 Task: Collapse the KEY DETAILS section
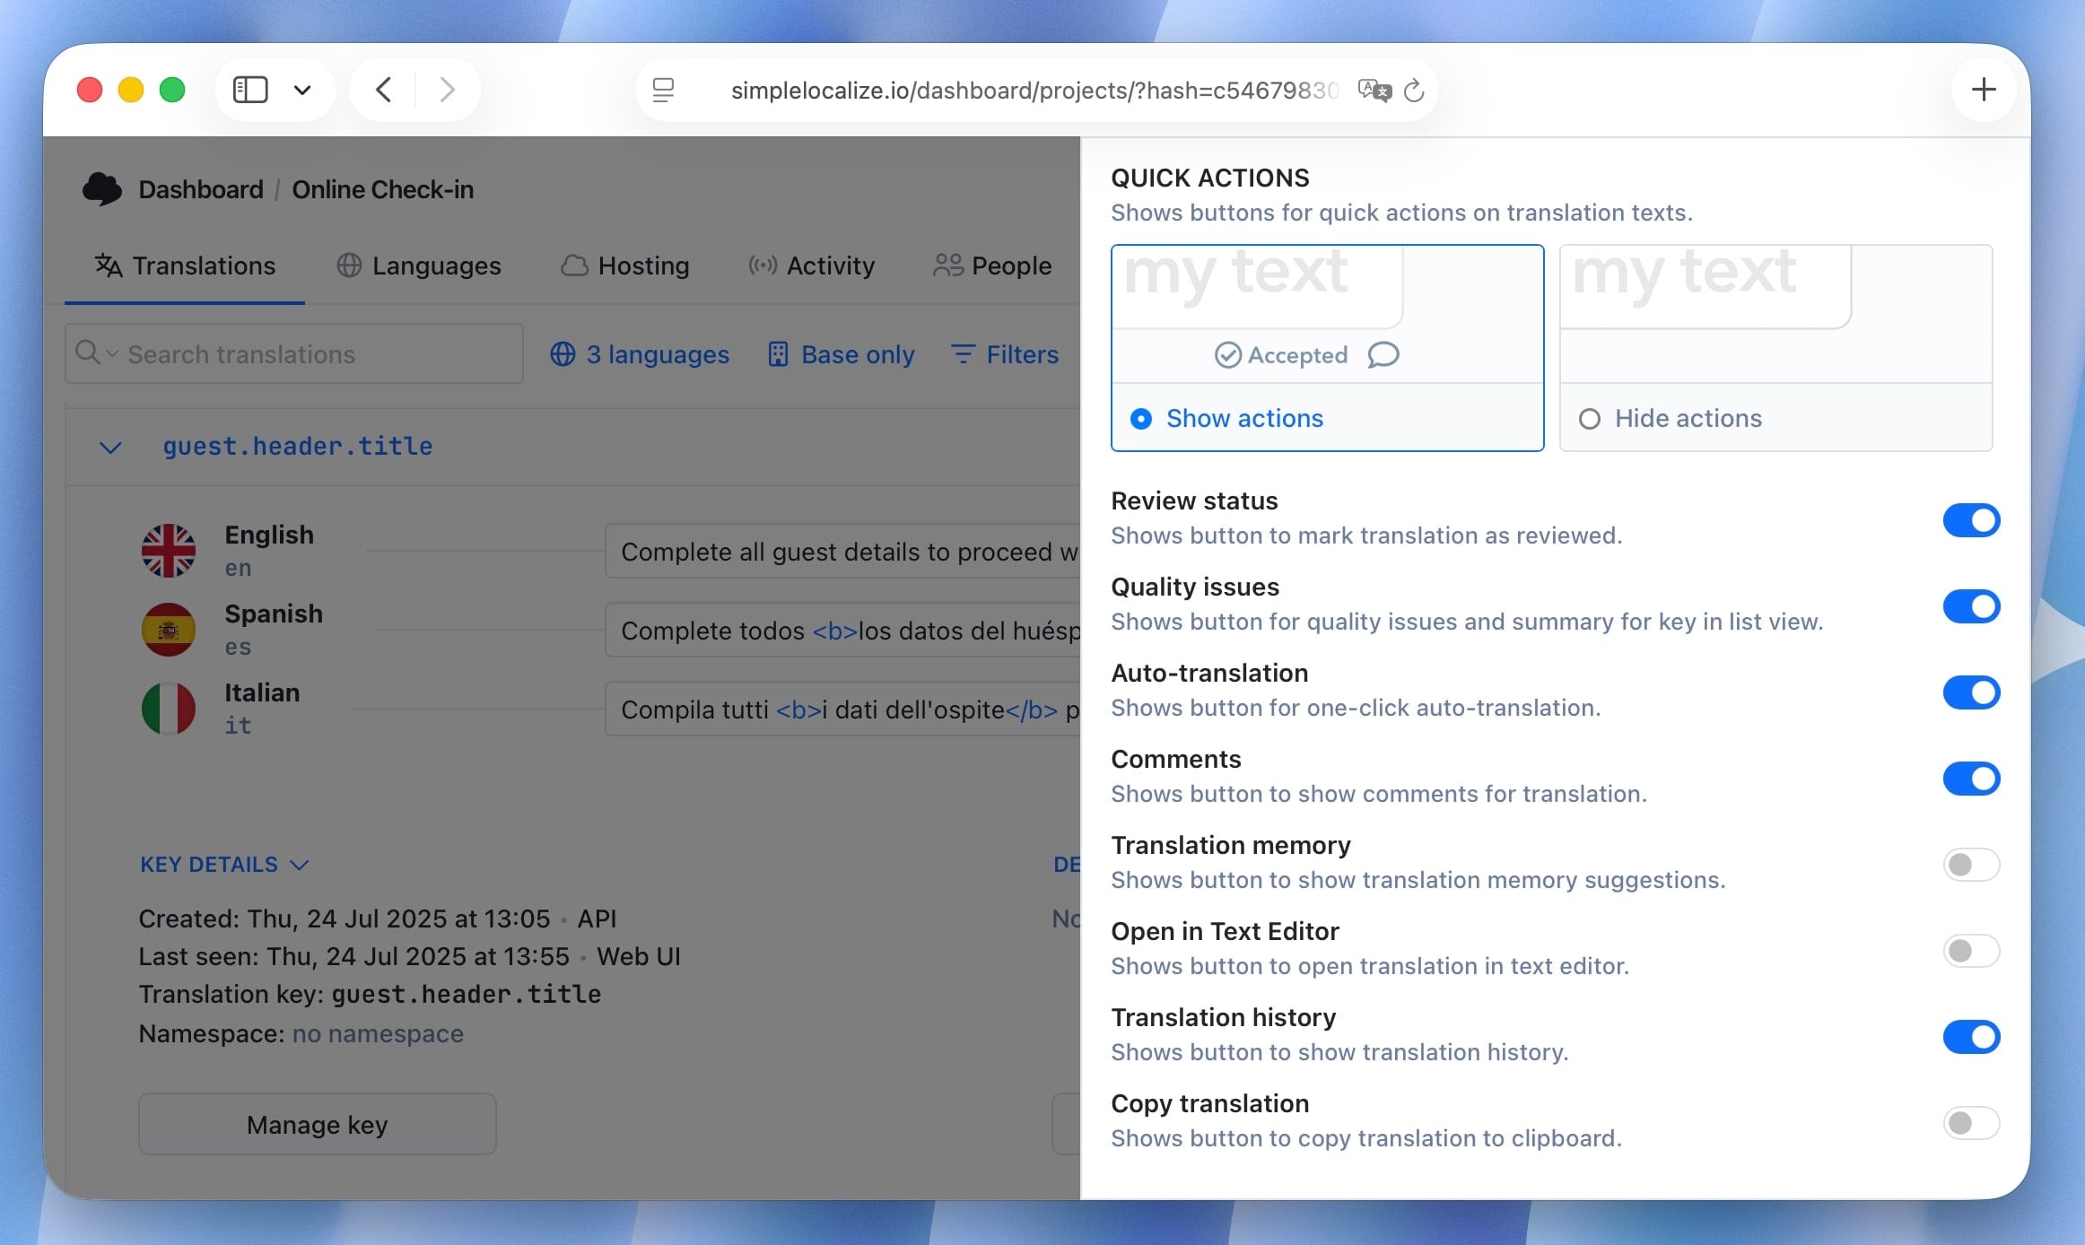point(301,864)
